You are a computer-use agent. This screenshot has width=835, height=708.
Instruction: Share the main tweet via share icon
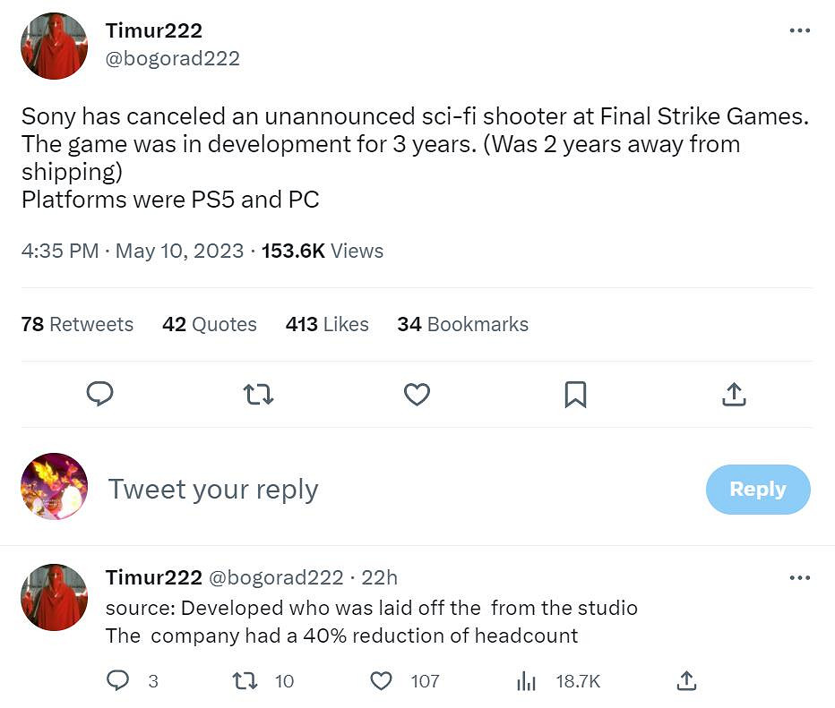(734, 394)
